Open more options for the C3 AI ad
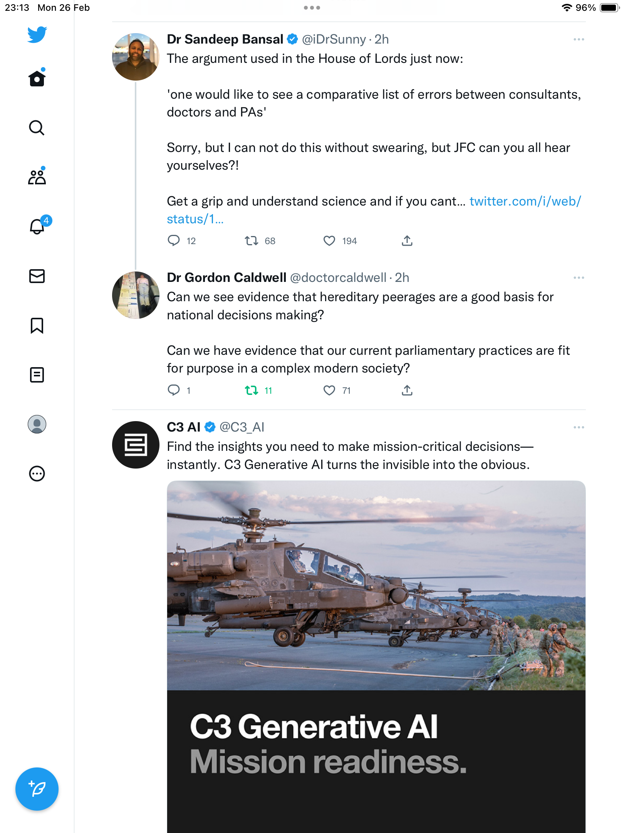This screenshot has height=833, width=624. (579, 427)
